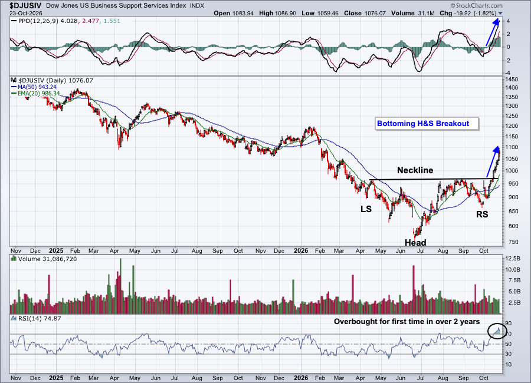Click the 1100 price axis label

coord(512,147)
